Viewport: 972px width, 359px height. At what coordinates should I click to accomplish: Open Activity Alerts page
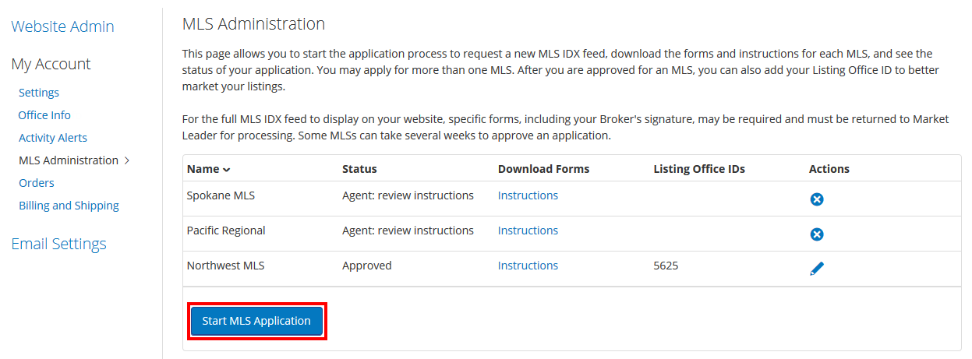click(53, 138)
